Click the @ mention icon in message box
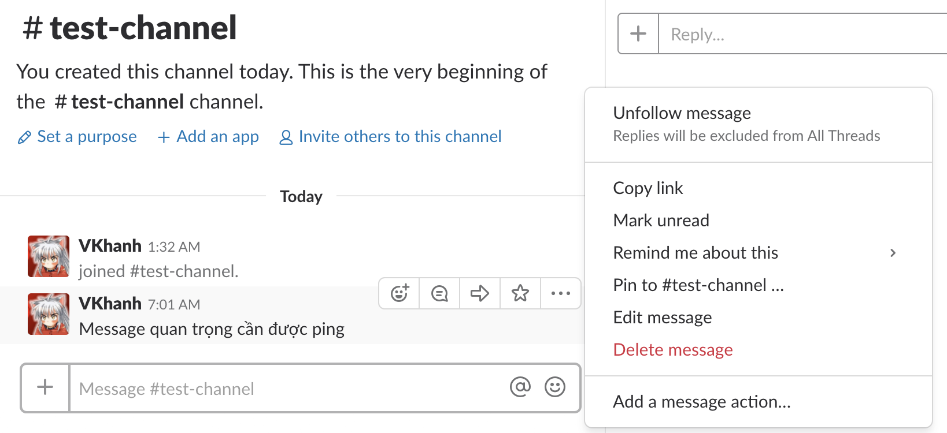Image resolution: width=947 pixels, height=433 pixels. (x=520, y=387)
